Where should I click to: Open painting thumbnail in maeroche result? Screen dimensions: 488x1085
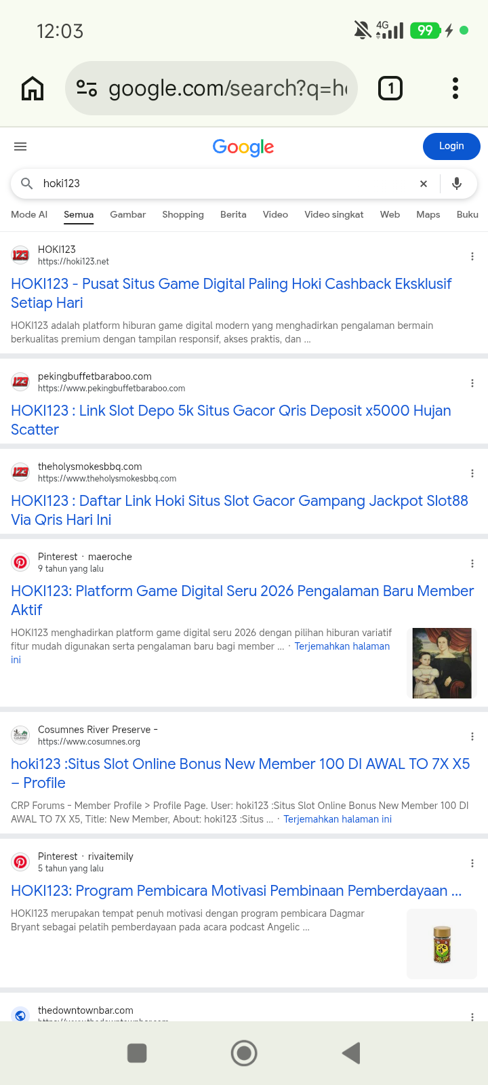[x=442, y=663]
